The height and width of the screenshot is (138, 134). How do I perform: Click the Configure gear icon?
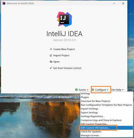click(x=93, y=90)
